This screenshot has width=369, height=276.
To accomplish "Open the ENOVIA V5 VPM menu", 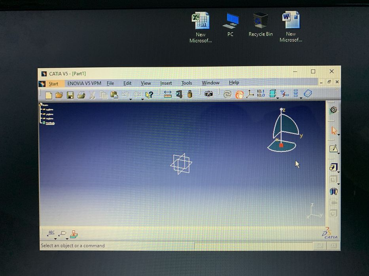I will coord(84,83).
